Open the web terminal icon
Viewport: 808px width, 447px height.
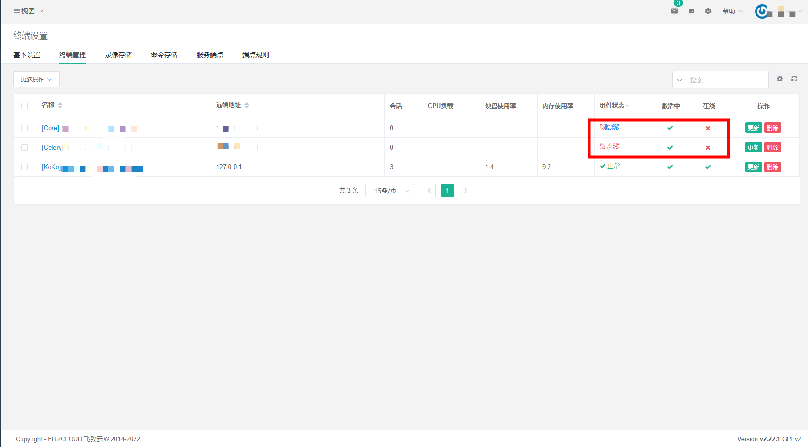[692, 11]
